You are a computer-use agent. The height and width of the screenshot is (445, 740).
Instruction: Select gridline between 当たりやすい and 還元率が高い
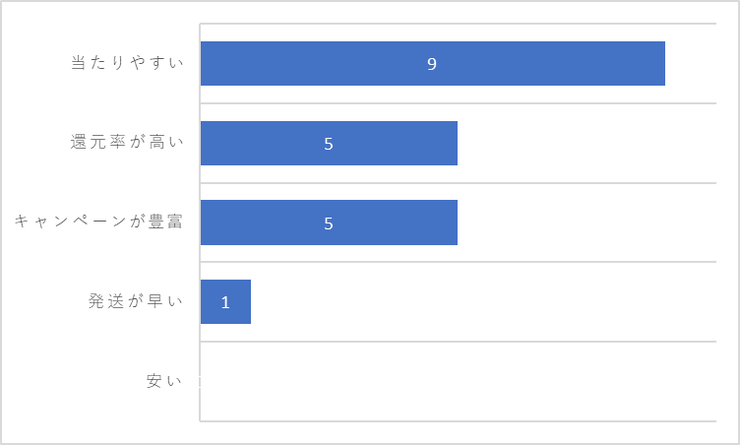click(x=459, y=103)
